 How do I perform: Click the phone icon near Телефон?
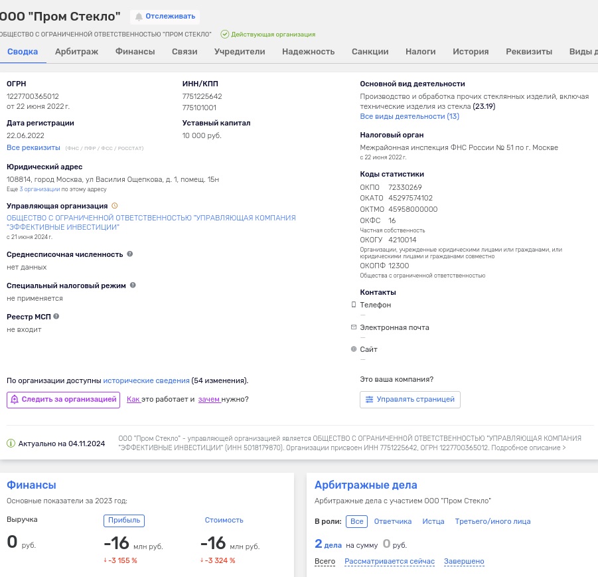[354, 305]
